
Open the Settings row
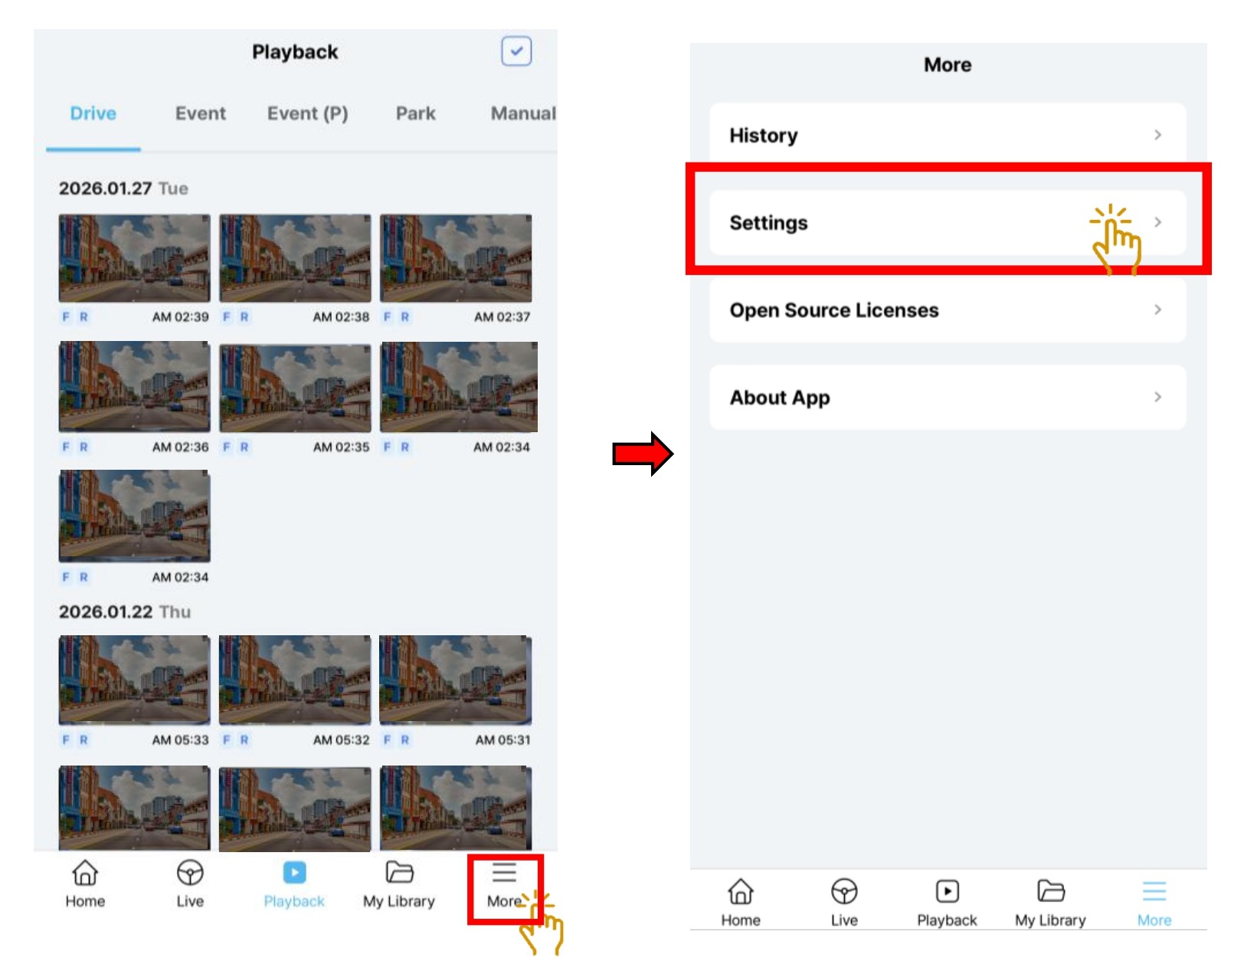pyautogui.click(x=947, y=222)
